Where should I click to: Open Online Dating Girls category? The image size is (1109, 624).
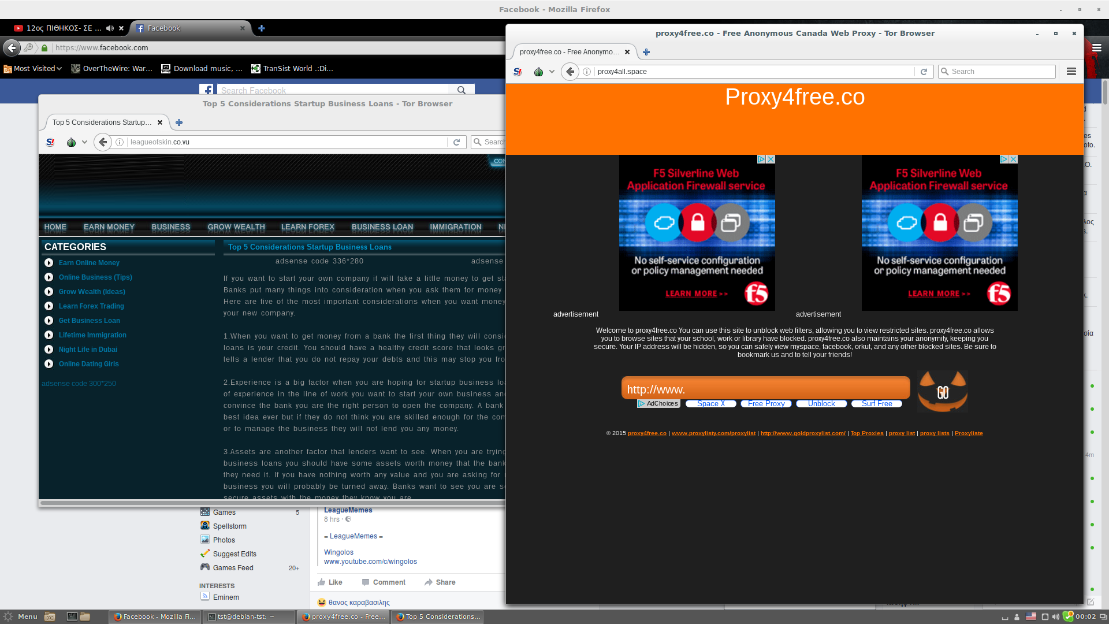pos(88,364)
